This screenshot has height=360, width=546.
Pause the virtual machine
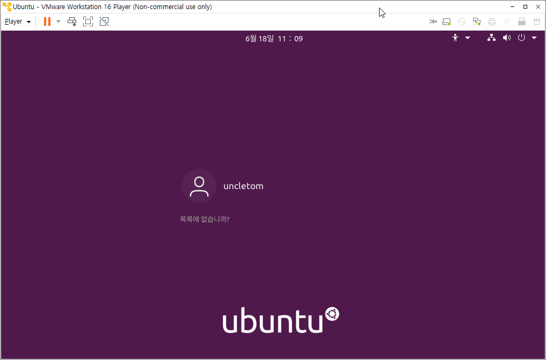[47, 21]
